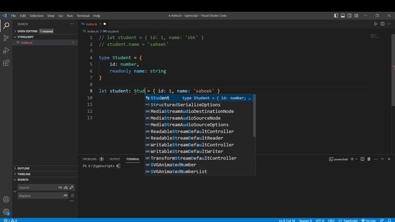Open the terminal launch profile dropdown arrow
Viewport: 395px width, 222px height.
tap(356, 159)
